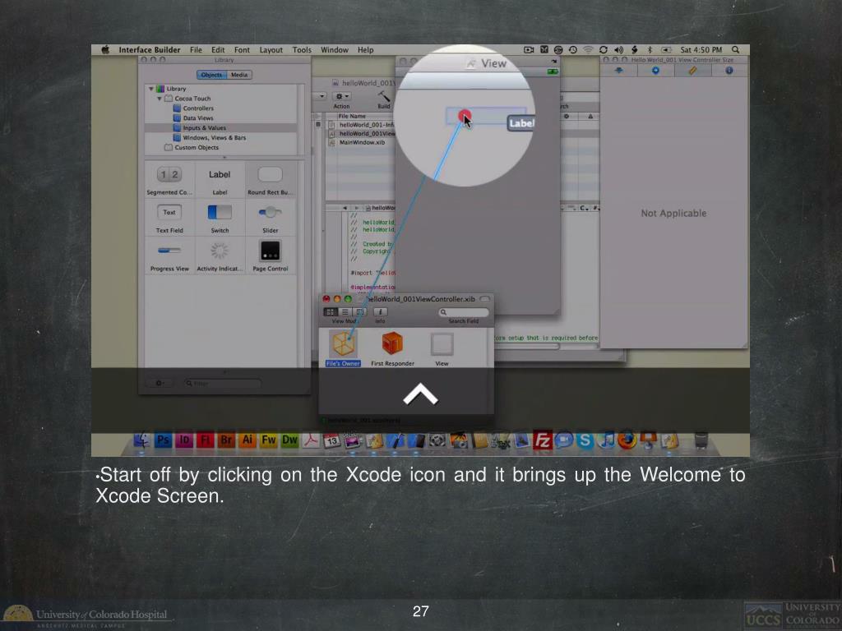Viewport: 842px width, 631px height.
Task: Open the Window menu
Action: (335, 50)
